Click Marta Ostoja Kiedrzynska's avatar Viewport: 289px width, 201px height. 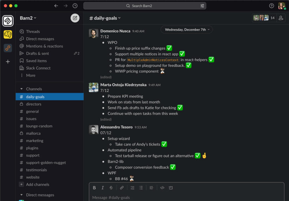[93, 87]
